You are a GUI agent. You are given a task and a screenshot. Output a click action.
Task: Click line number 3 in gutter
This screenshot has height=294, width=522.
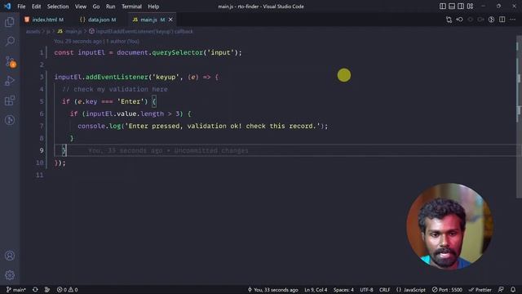42,77
